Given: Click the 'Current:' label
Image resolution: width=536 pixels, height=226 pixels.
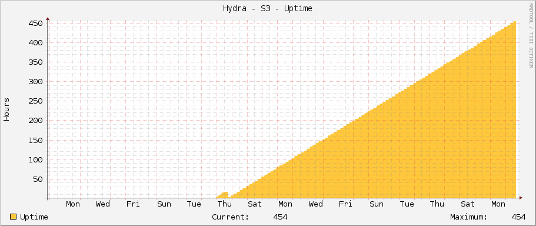Looking at the screenshot, I should click(231, 217).
